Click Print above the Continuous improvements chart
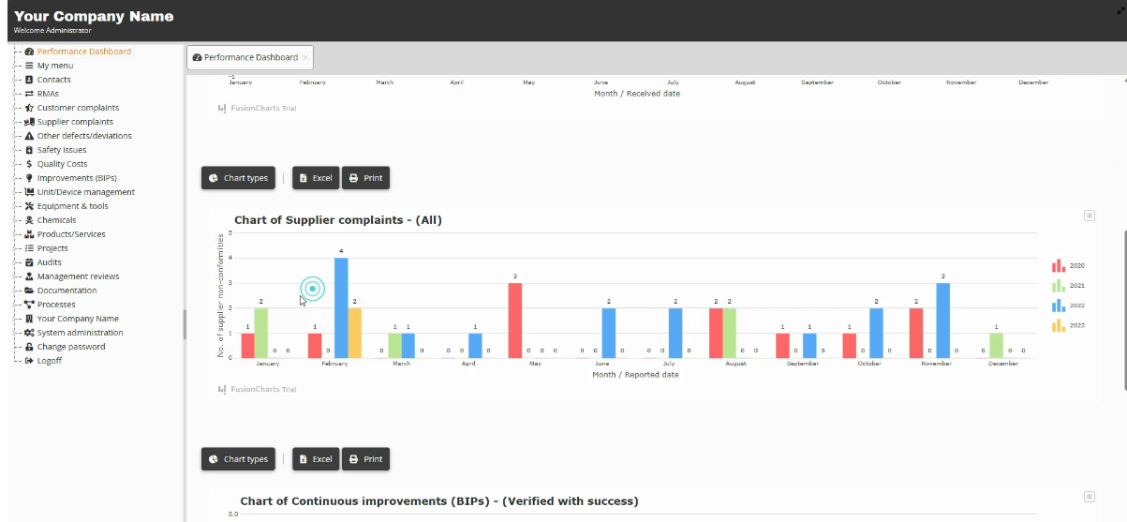The height and width of the screenshot is (522, 1127). tap(365, 459)
